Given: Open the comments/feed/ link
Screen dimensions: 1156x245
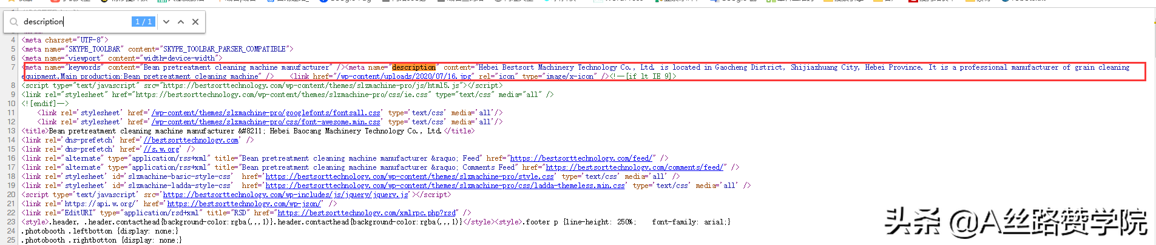Looking at the screenshot, I should [634, 167].
